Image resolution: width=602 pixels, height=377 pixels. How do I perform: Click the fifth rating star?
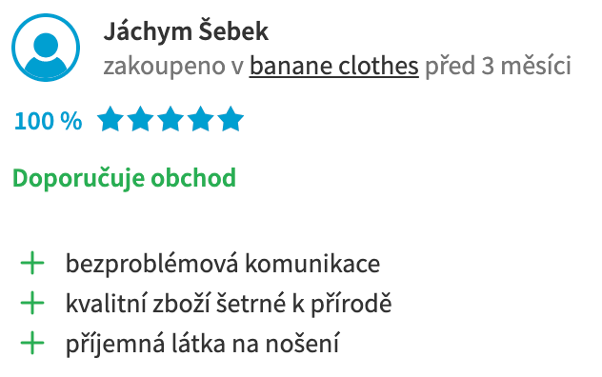point(231,119)
